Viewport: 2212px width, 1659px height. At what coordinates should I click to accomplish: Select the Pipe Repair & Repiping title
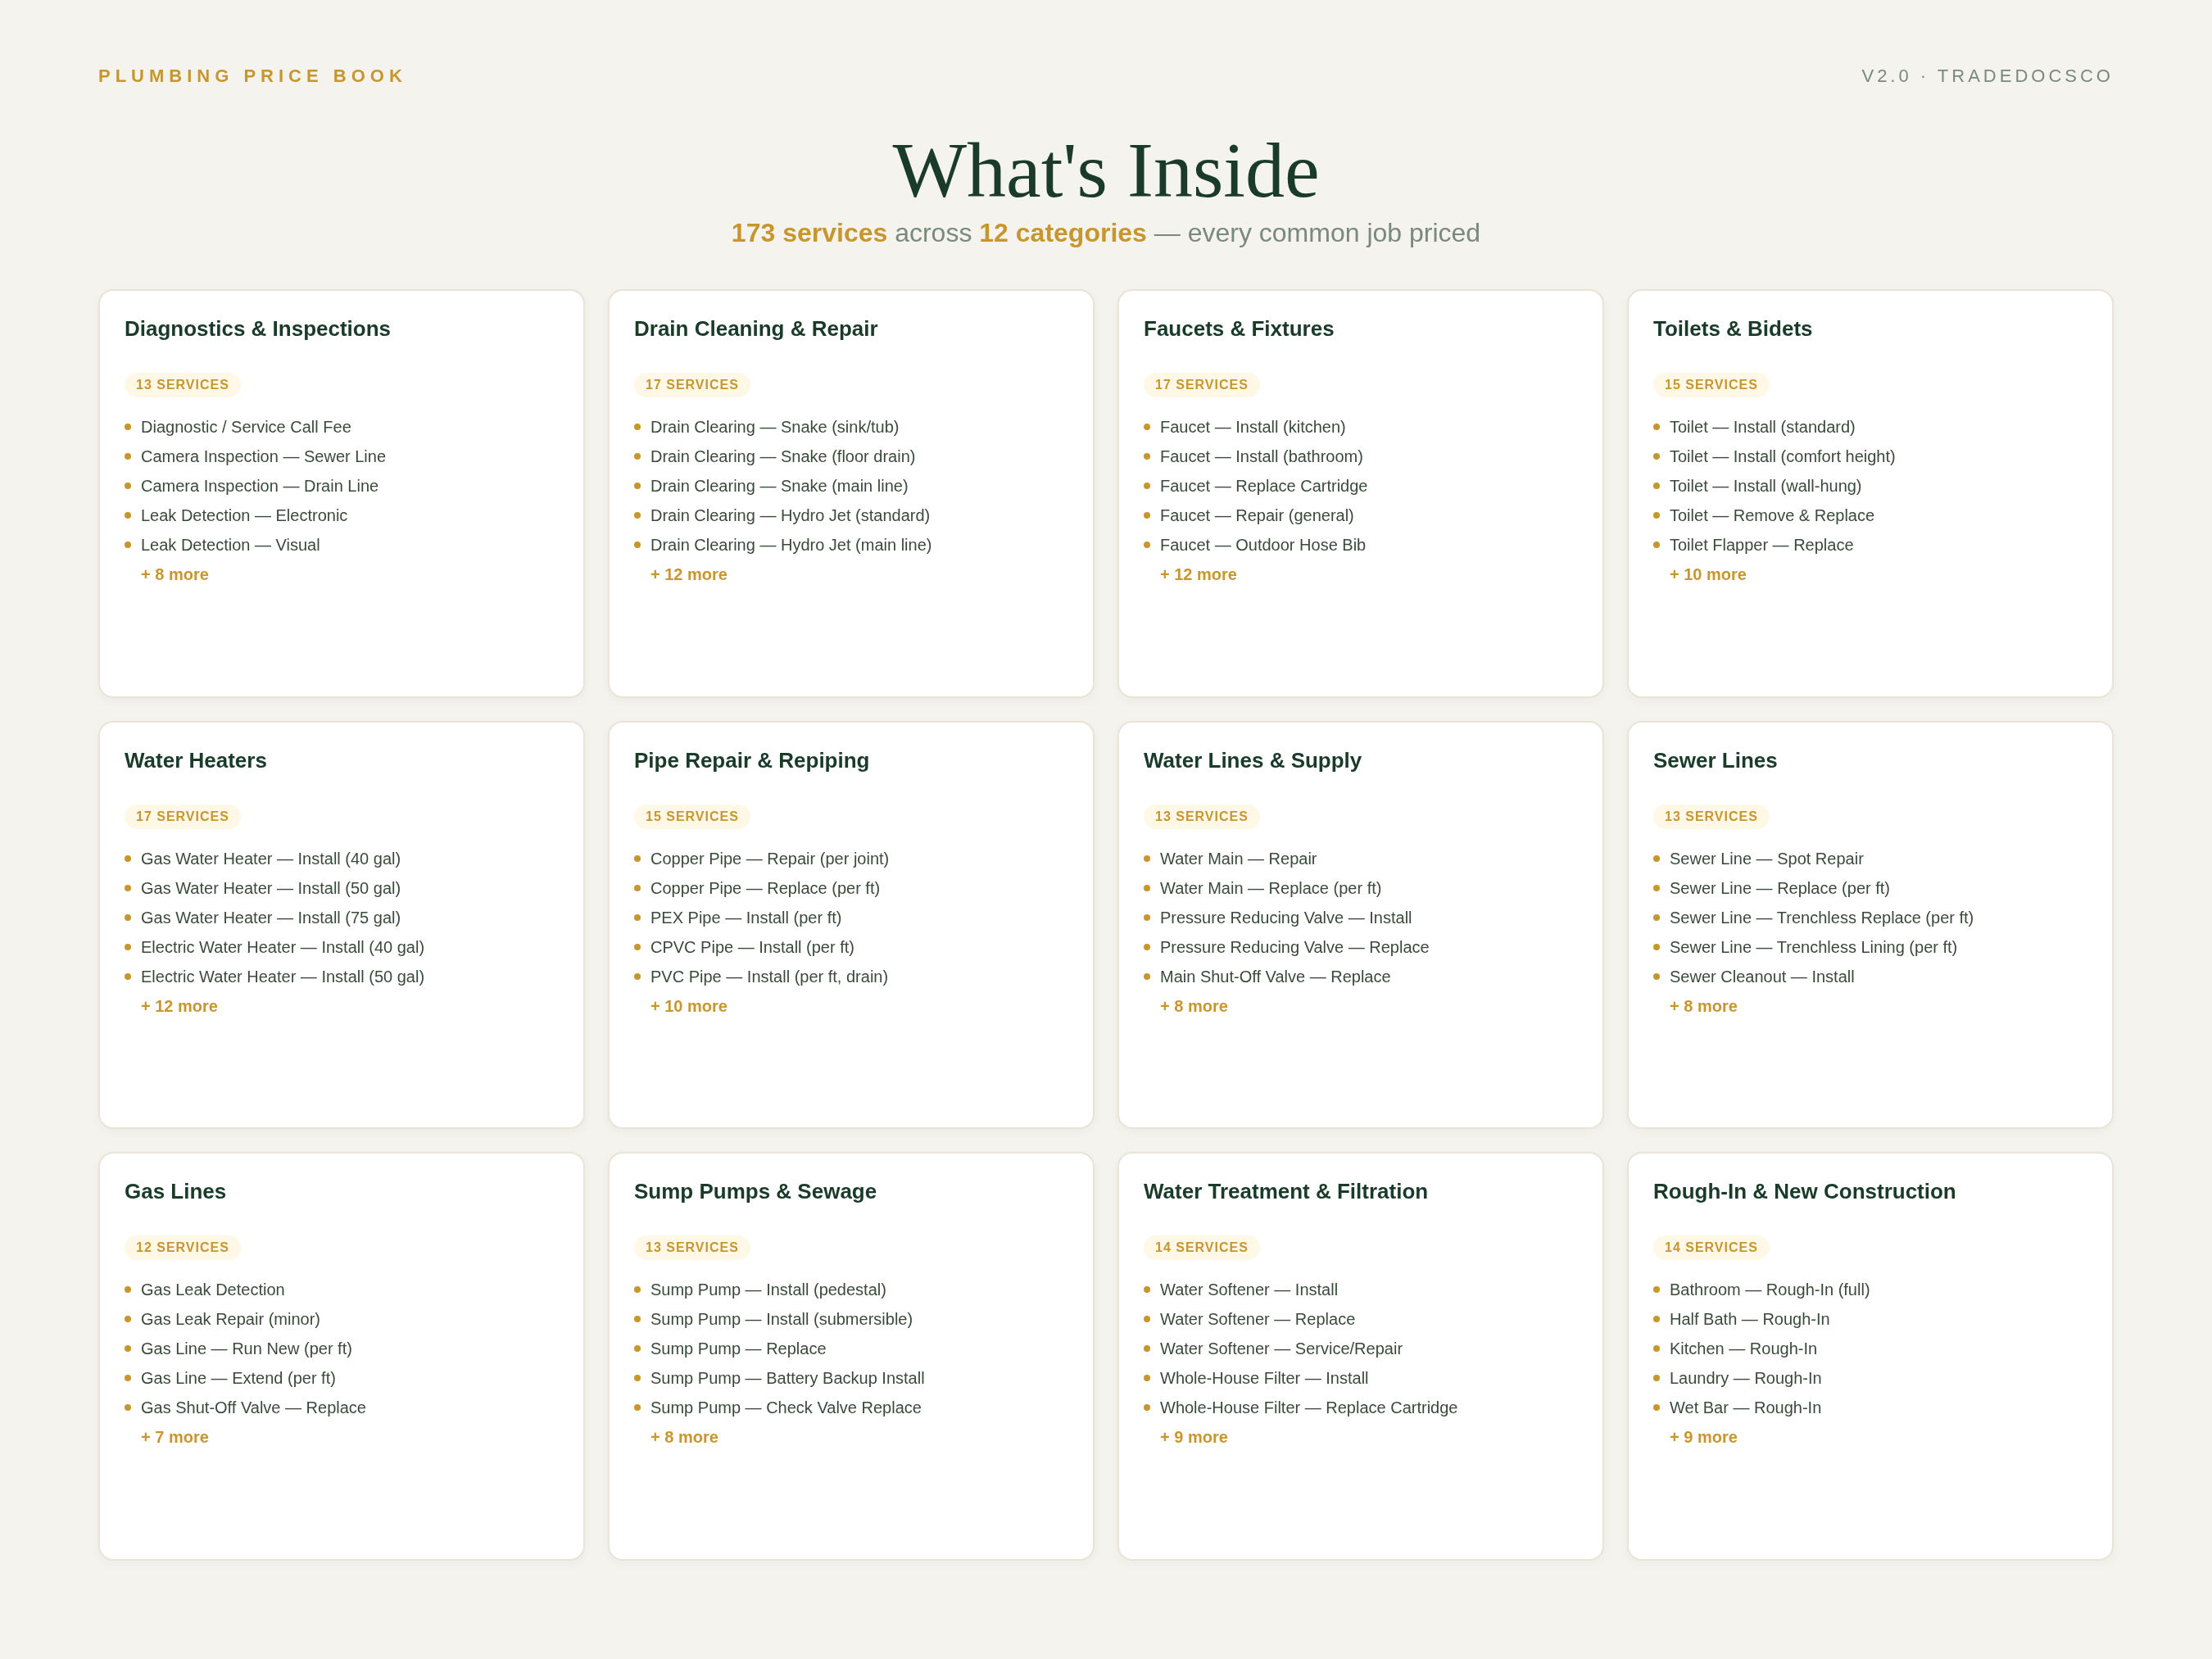coord(751,760)
